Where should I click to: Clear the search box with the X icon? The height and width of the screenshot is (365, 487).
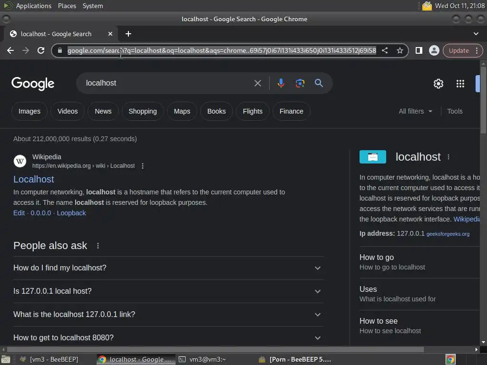coord(257,83)
